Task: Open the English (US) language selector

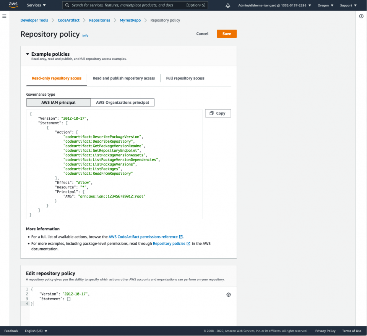Action: (36, 331)
